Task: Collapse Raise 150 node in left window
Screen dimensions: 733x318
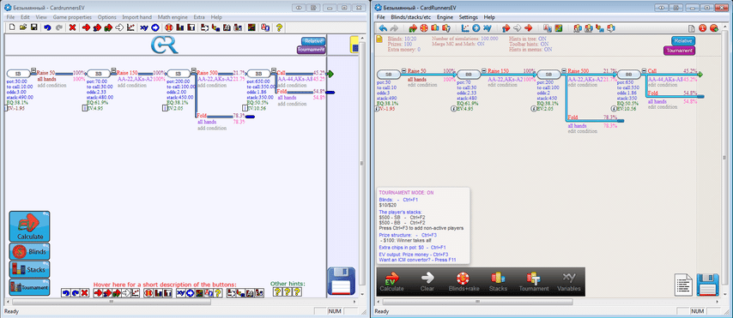Action: coord(113,71)
